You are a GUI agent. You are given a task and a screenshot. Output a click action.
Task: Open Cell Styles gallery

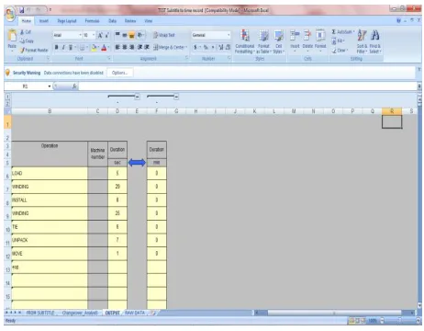[278, 41]
